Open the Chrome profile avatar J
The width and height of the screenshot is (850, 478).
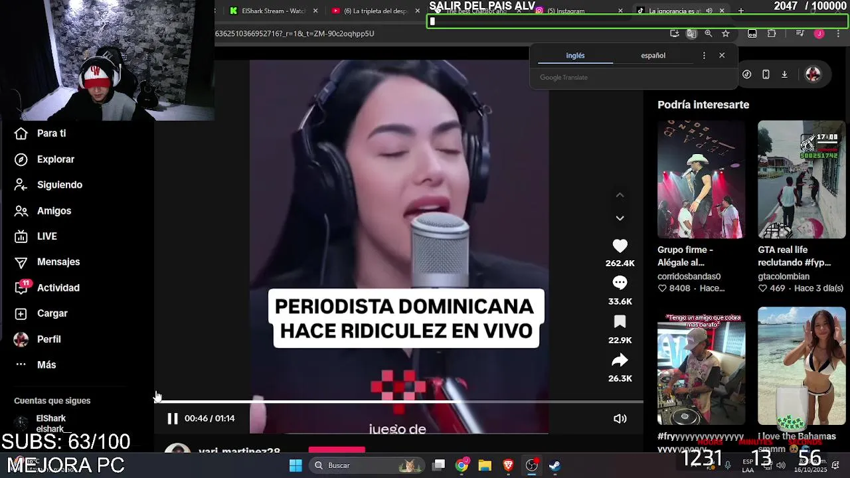click(x=819, y=33)
